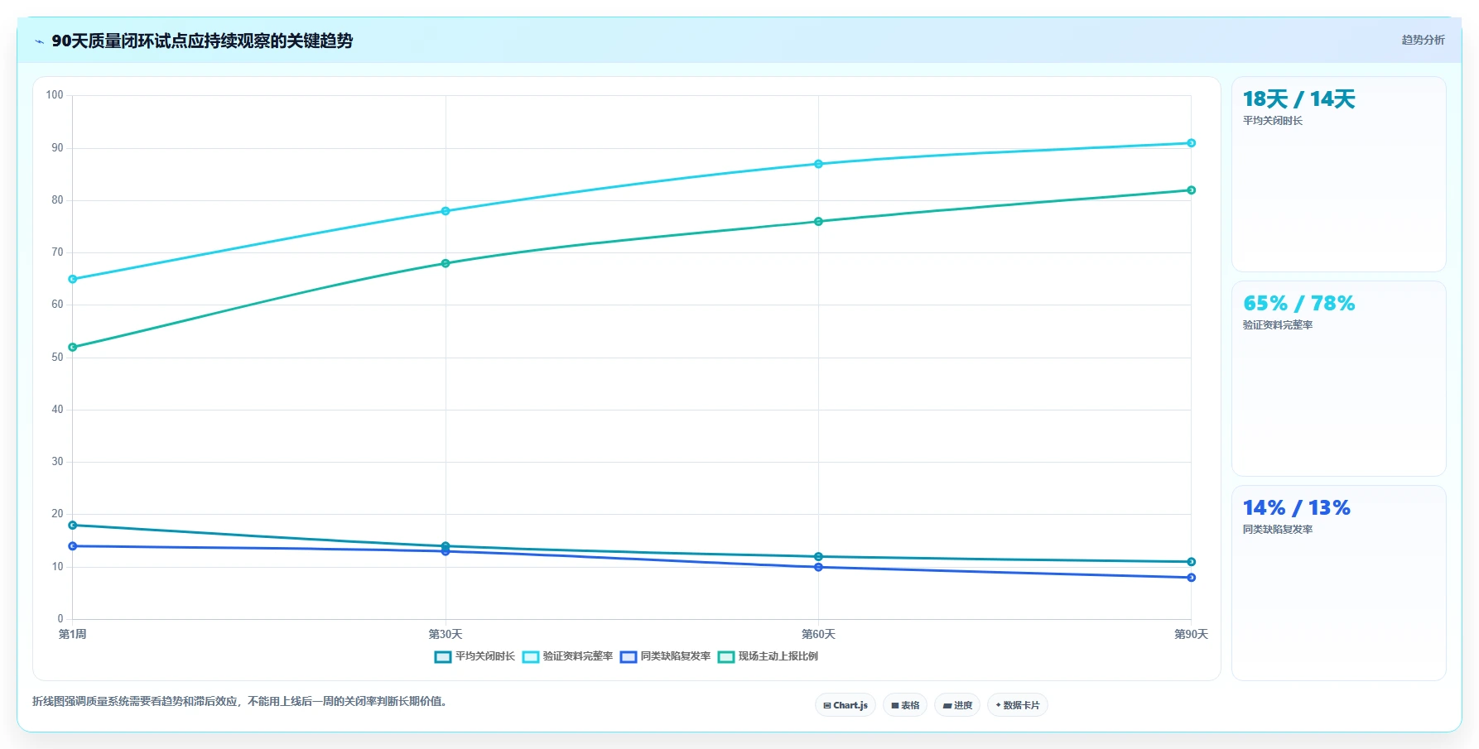This screenshot has width=1479, height=749.
Task: Select the 验证资料完整率 point at 第90天
Action: coord(1191,143)
